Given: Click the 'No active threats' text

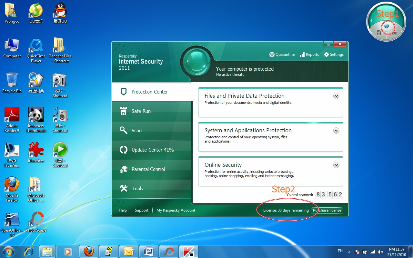Looking at the screenshot, I should coord(230,74).
